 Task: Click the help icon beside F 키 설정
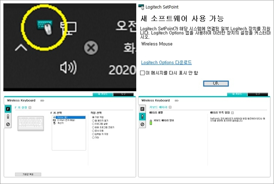tap(30, 107)
